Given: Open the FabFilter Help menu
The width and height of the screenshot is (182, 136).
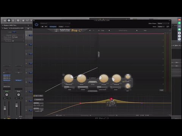Looking at the screenshot, I should click(x=145, y=31).
